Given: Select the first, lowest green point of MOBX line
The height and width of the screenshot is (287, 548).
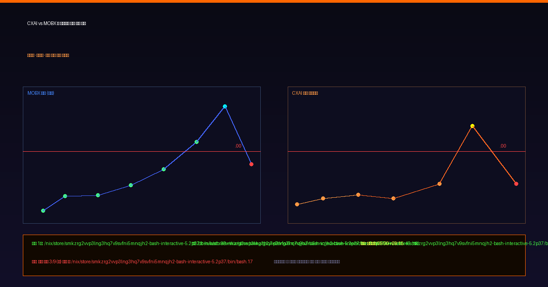Looking at the screenshot, I should tap(43, 210).
